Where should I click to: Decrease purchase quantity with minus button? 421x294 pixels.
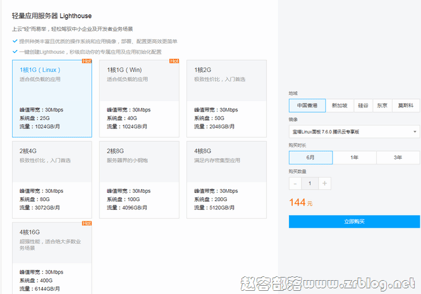[295, 183]
